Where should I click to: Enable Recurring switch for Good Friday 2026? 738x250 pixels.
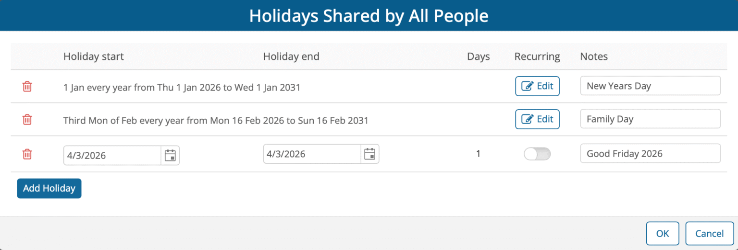pyautogui.click(x=537, y=154)
